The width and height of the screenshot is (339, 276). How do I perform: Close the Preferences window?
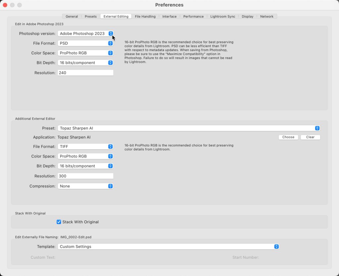click(5, 5)
